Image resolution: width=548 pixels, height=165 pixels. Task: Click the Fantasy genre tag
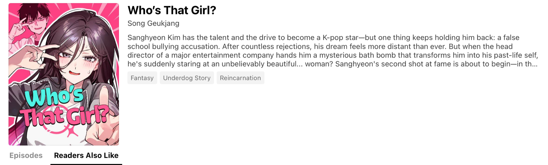point(142,78)
